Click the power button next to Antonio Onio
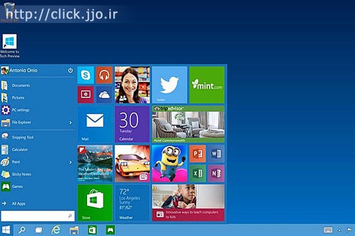355x236 pixels. [x=70, y=70]
